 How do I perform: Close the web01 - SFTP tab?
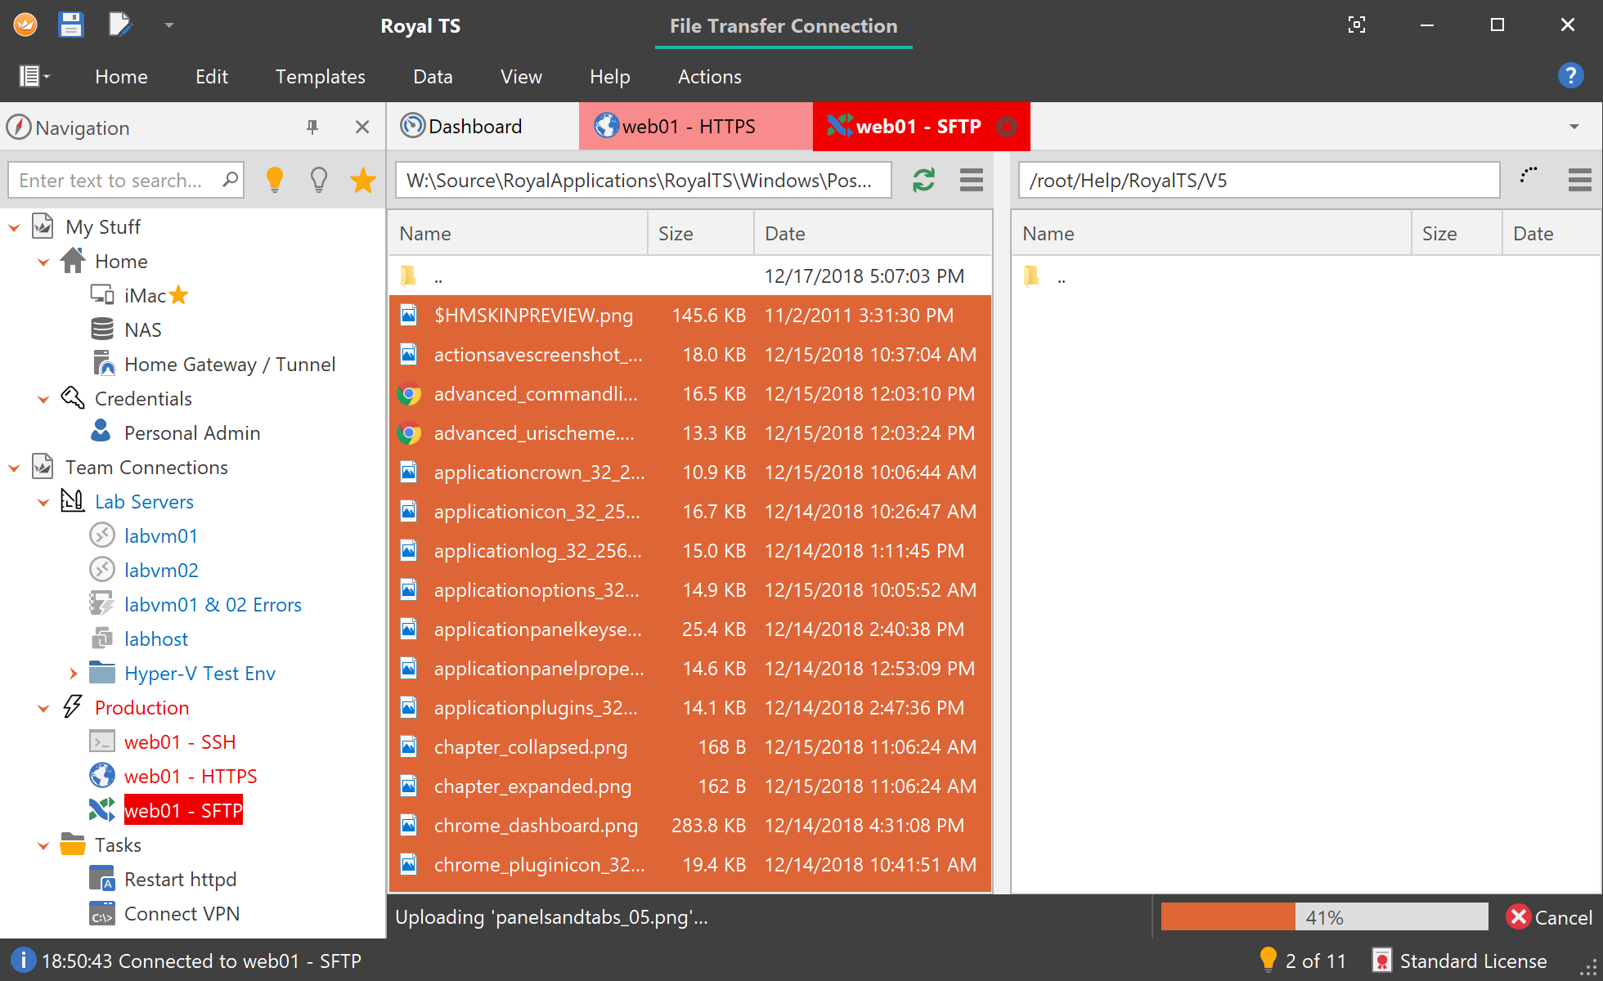[x=1008, y=127]
